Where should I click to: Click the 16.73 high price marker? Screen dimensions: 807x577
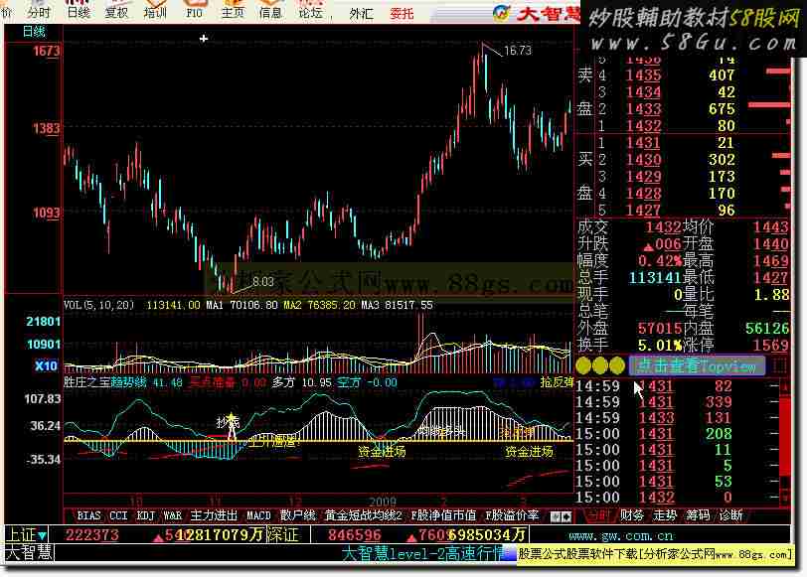pos(518,51)
